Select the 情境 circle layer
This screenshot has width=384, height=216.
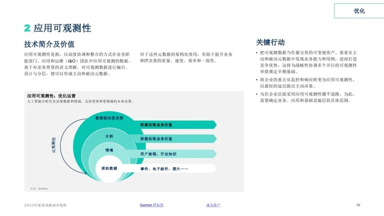[x=109, y=151]
